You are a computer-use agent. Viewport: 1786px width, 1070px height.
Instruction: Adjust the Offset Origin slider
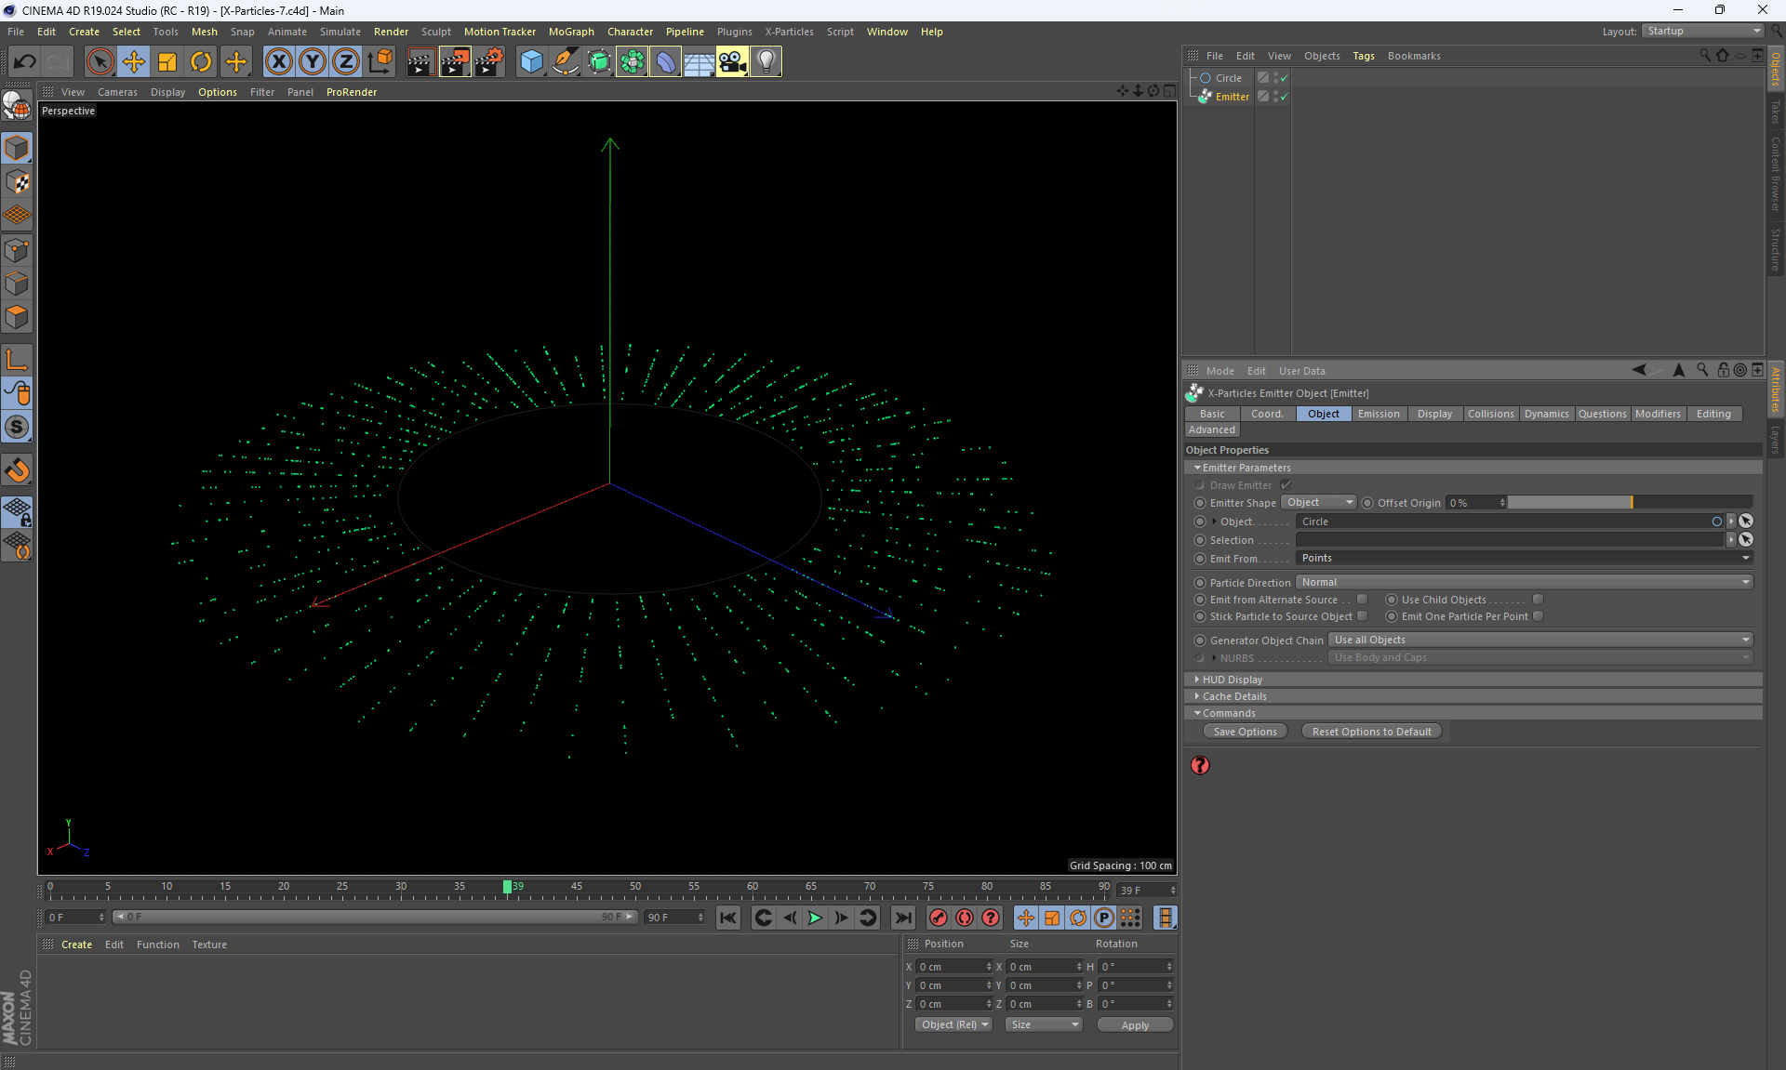1630,503
